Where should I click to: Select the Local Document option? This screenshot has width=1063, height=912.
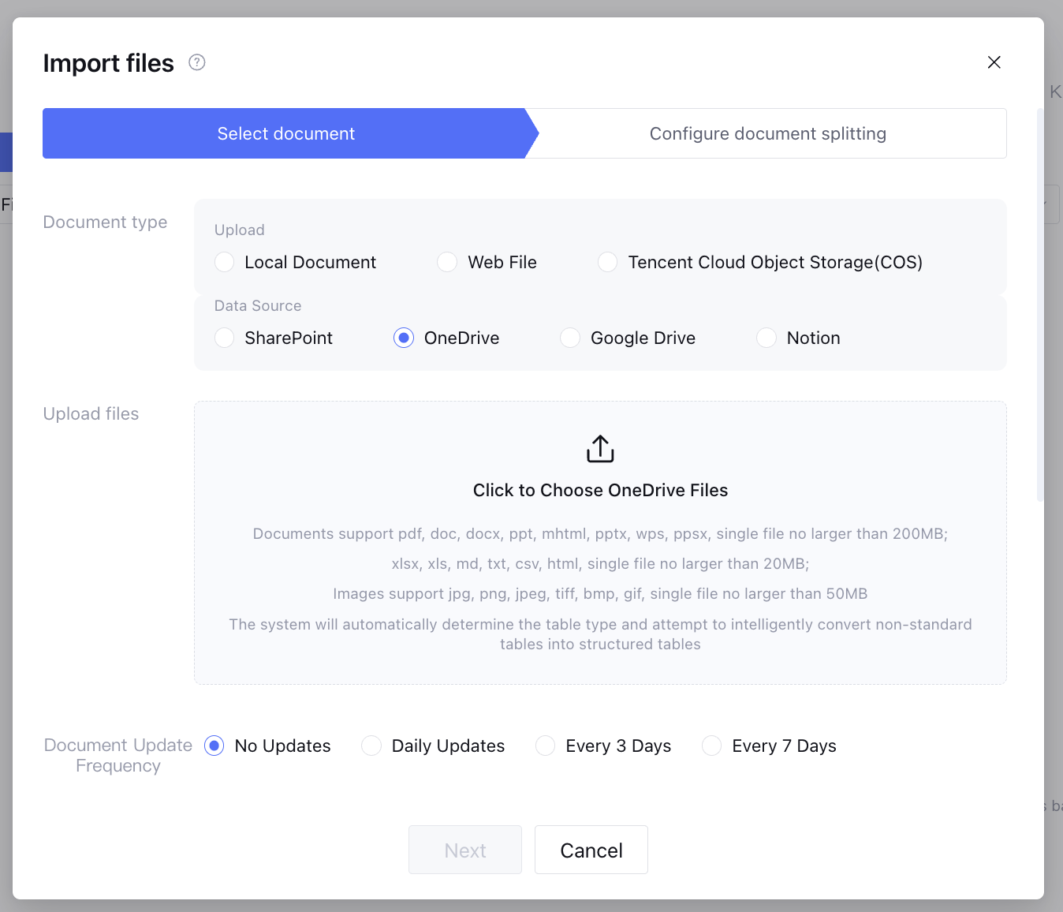(225, 262)
